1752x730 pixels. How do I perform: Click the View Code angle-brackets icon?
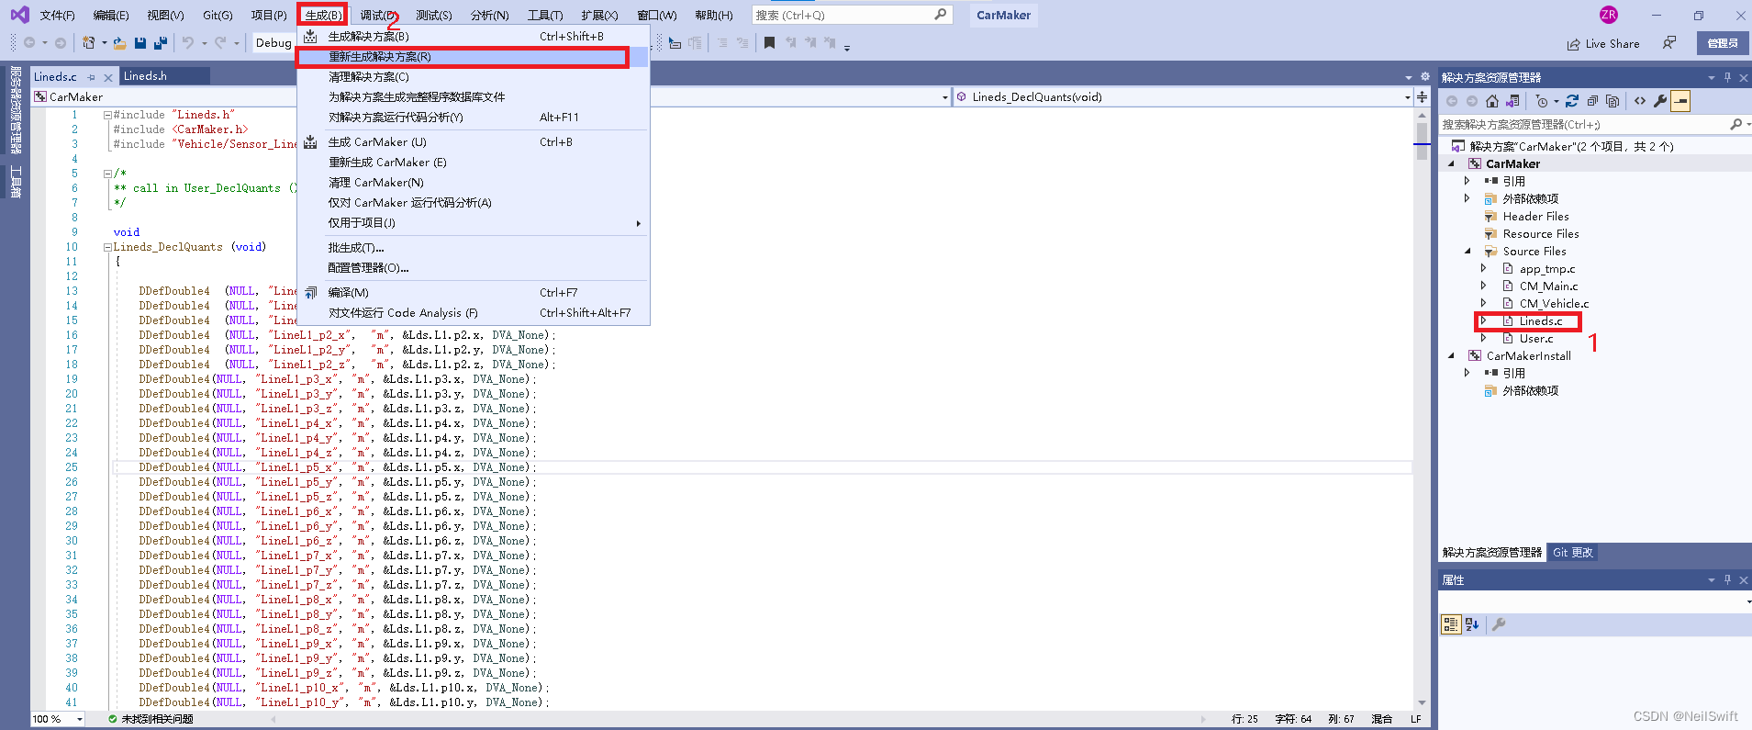click(1640, 101)
